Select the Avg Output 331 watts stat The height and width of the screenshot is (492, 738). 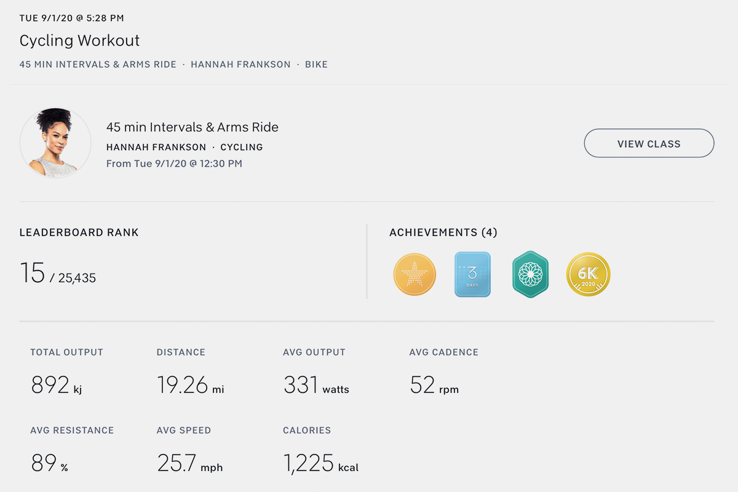(316, 385)
